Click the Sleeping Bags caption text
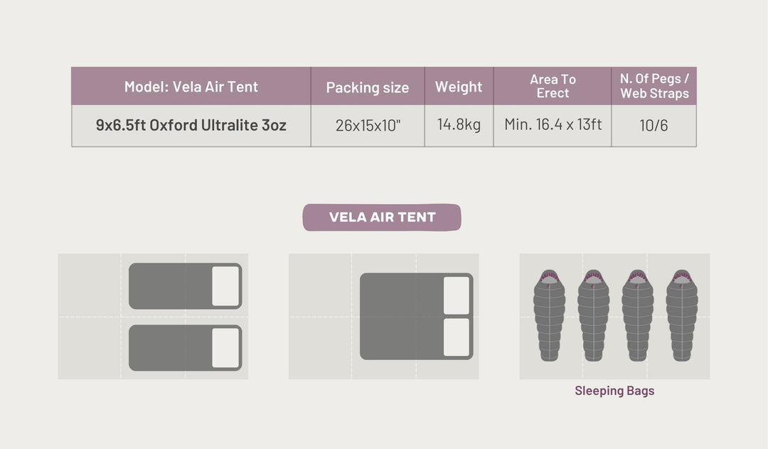Screen dimensions: 768x449 [x=614, y=391]
